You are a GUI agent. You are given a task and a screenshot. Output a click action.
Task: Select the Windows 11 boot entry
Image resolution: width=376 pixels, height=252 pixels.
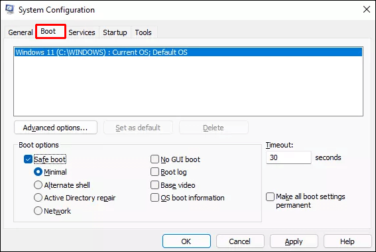click(x=188, y=52)
